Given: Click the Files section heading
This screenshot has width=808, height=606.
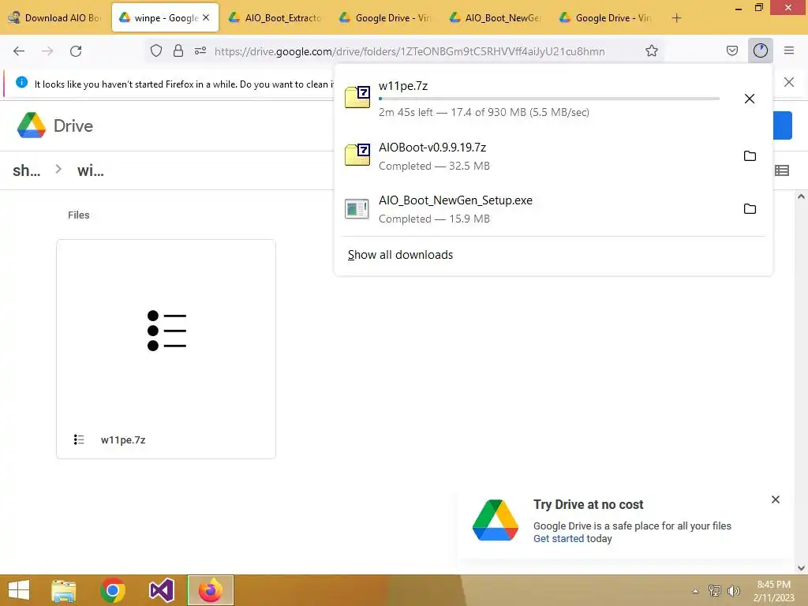Looking at the screenshot, I should pyautogui.click(x=79, y=215).
